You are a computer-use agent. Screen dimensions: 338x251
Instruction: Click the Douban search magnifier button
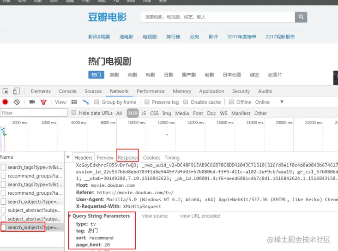pyautogui.click(x=301, y=17)
